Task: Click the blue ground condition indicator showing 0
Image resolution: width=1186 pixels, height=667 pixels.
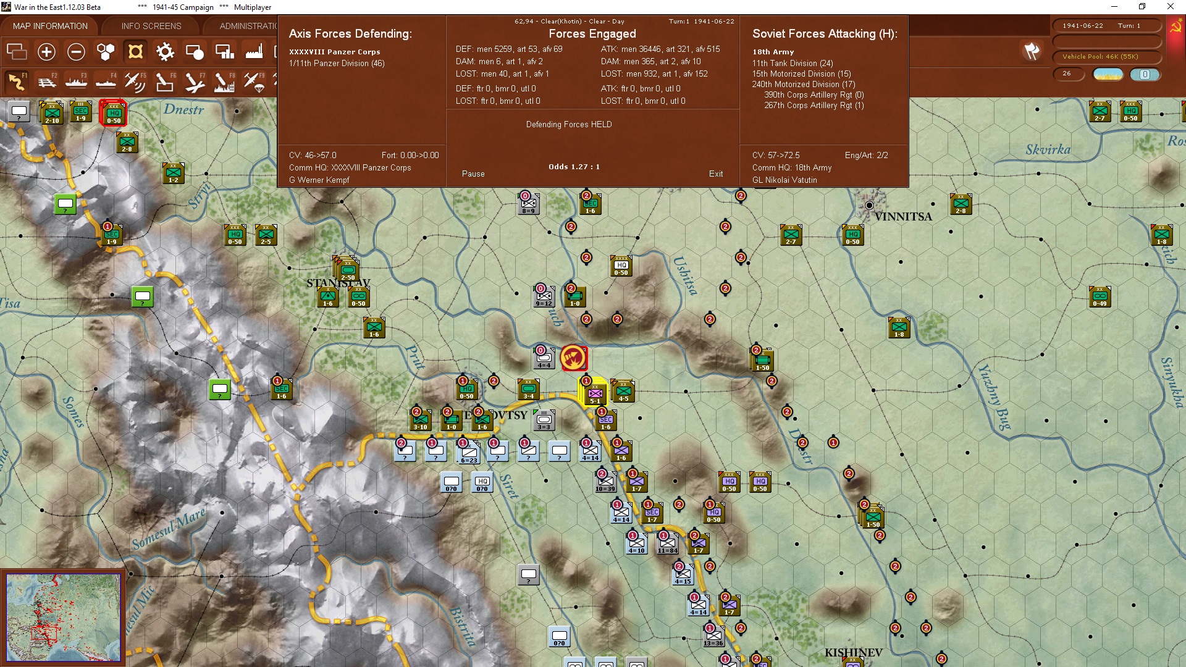Action: pos(1145,74)
